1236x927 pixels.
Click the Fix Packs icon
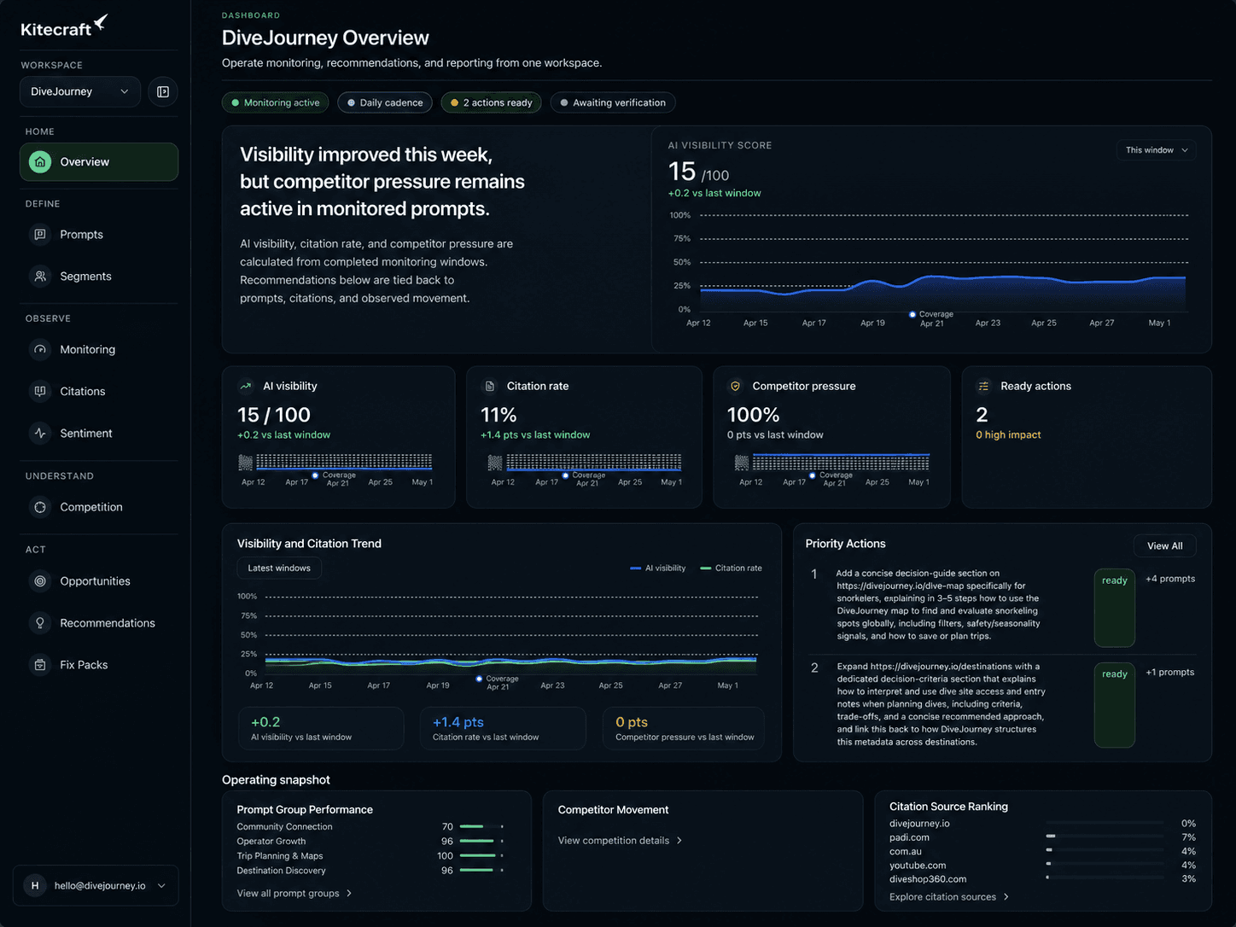pyautogui.click(x=40, y=665)
